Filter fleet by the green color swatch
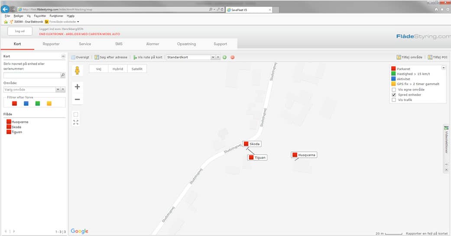The image size is (451, 236). tap(38, 103)
